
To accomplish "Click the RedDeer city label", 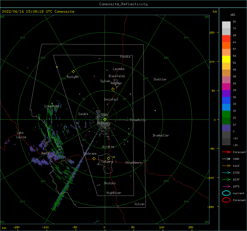I will click(116, 83).
